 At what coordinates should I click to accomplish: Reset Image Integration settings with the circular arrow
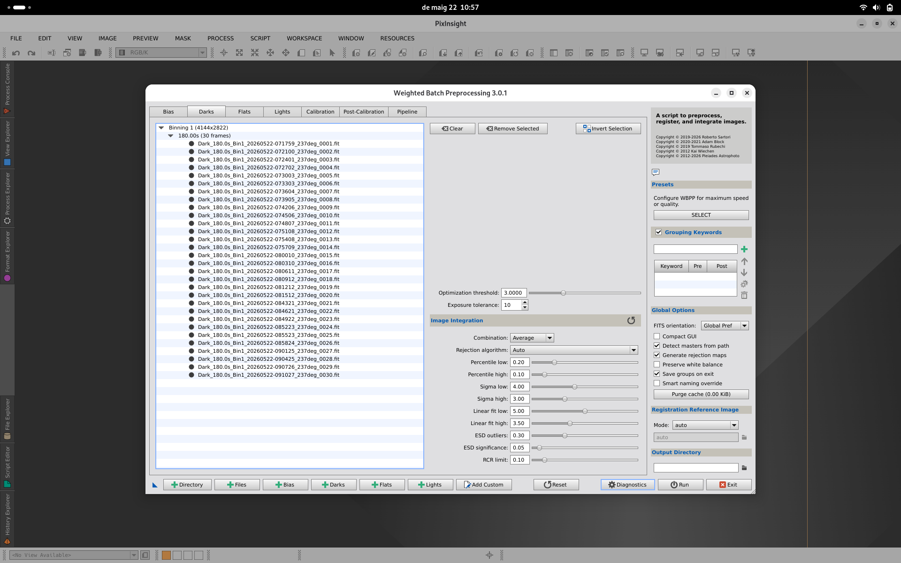tap(631, 320)
